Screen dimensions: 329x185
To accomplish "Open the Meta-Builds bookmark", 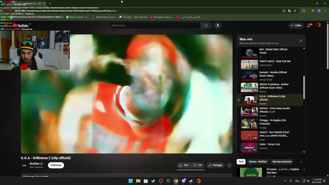I will click(x=104, y=17).
